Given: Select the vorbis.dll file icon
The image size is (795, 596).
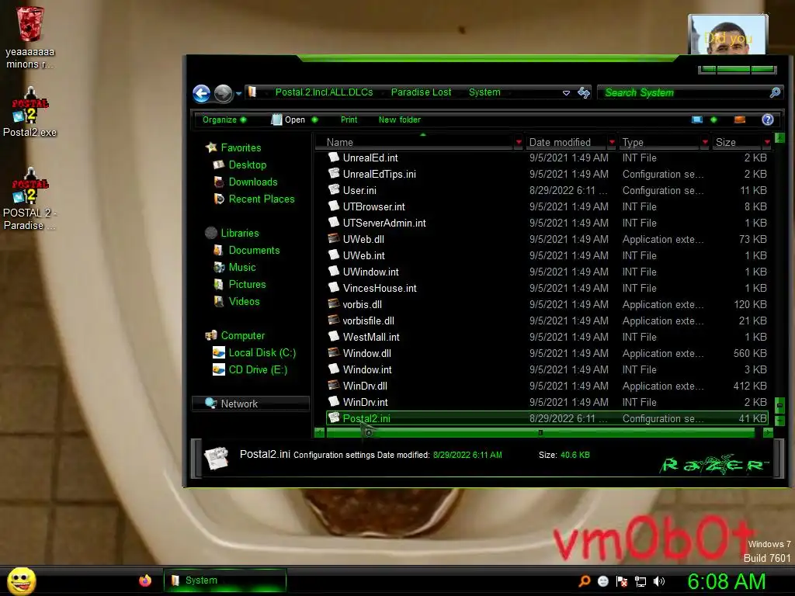Looking at the screenshot, I should 334,304.
